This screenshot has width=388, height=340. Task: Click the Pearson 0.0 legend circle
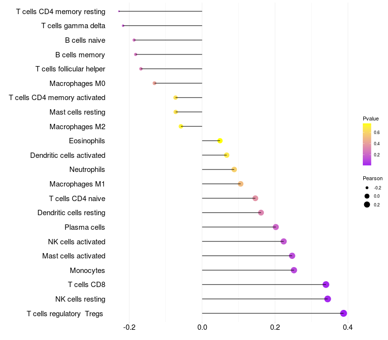[x=367, y=196]
